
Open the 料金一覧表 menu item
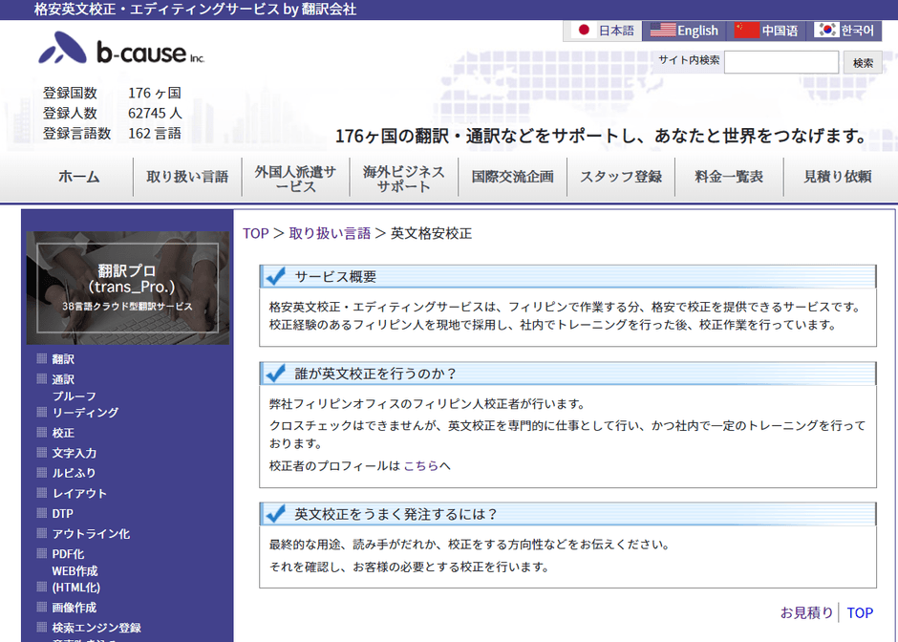(728, 177)
